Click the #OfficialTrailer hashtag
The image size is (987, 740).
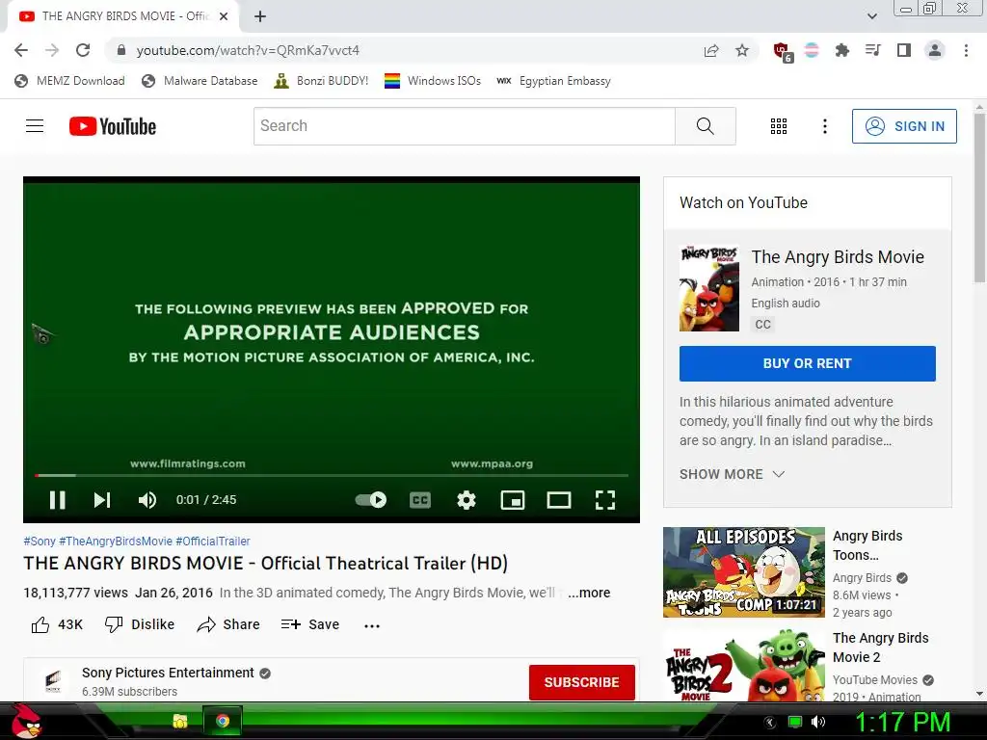[x=213, y=542]
